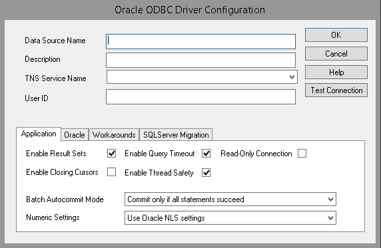The height and width of the screenshot is (248, 381).
Task: Click Oracle ODBC Driver Configuration title
Action: tap(190, 10)
